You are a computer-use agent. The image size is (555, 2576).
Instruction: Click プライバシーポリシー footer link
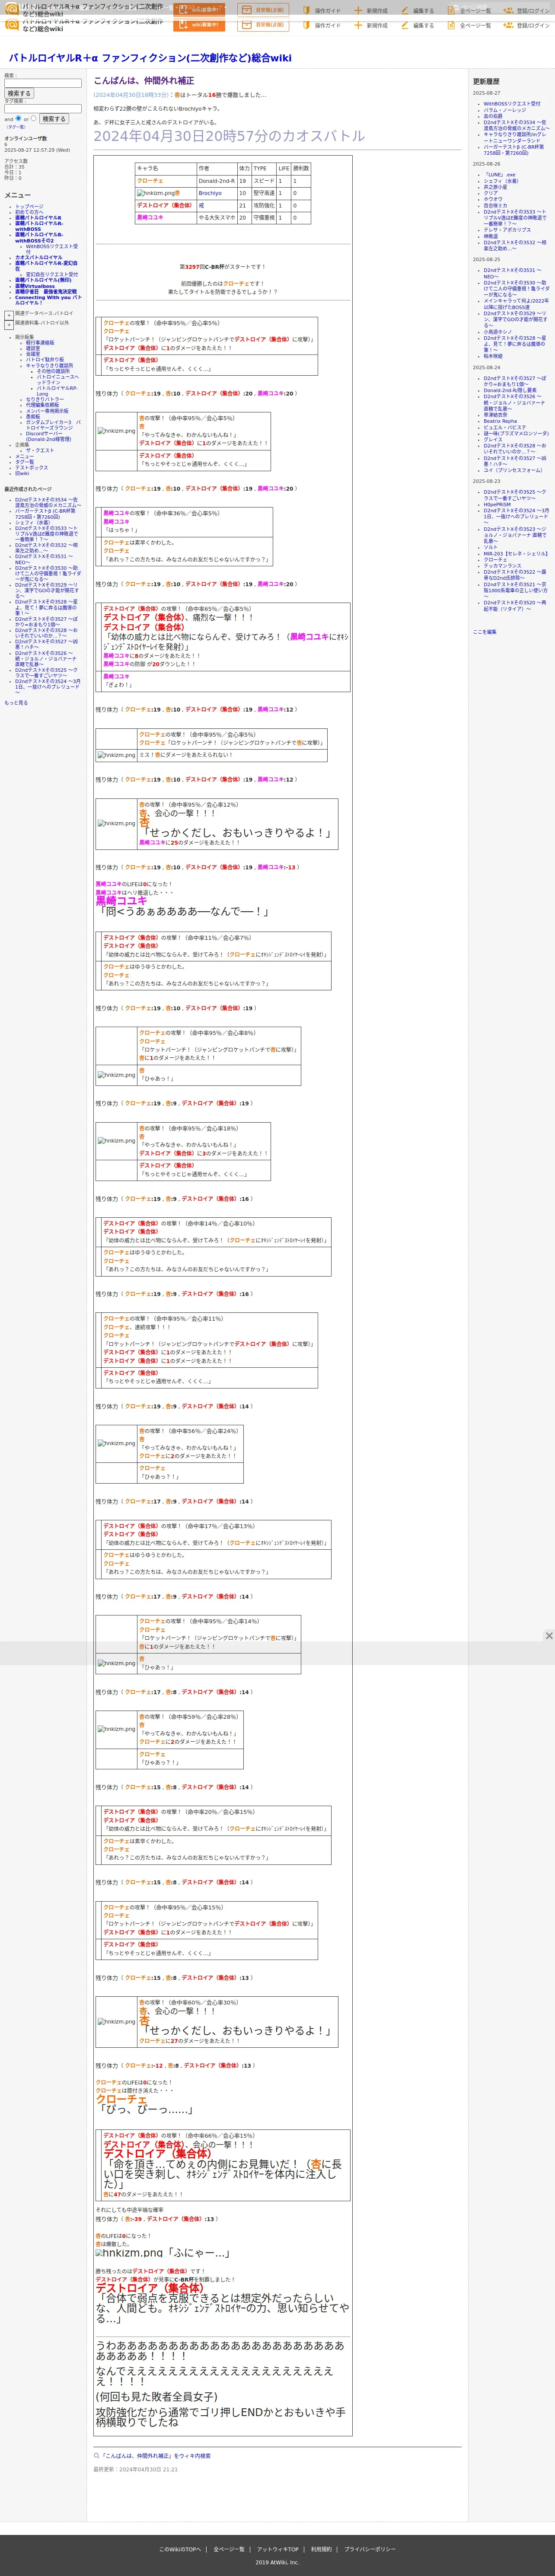[x=370, y=2549]
